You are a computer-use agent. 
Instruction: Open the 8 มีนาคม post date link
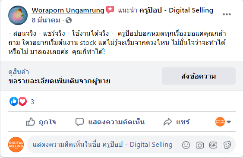(x=46, y=20)
